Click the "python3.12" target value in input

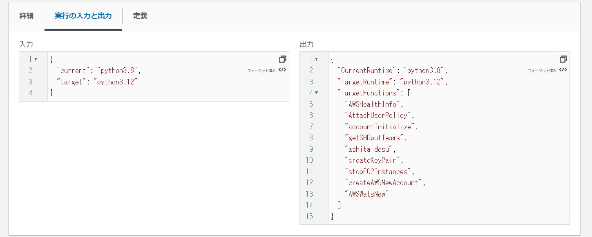[116, 82]
